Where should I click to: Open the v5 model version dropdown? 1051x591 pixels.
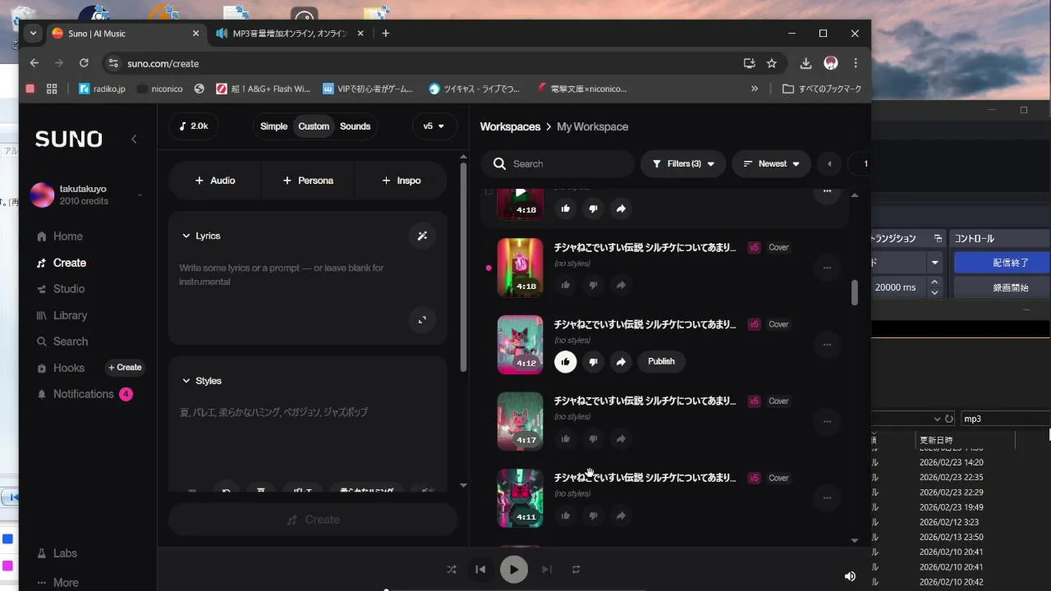point(434,126)
